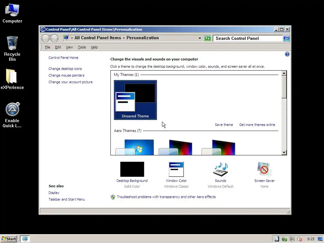324x243 pixels.
Task: Click the Screen Saver label link
Action: pos(265,181)
